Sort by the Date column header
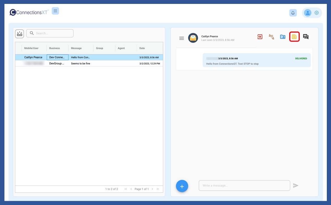Viewport: 331px width, 205px height. pyautogui.click(x=142, y=48)
